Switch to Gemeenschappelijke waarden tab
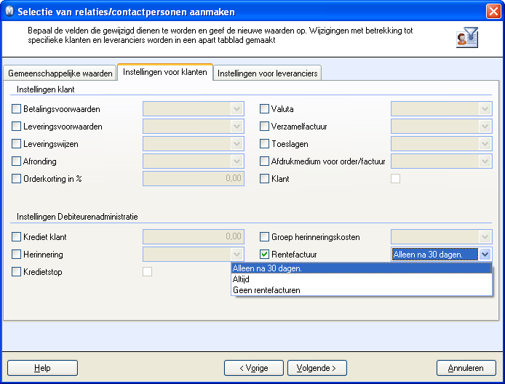This screenshot has width=505, height=384. pos(60,73)
